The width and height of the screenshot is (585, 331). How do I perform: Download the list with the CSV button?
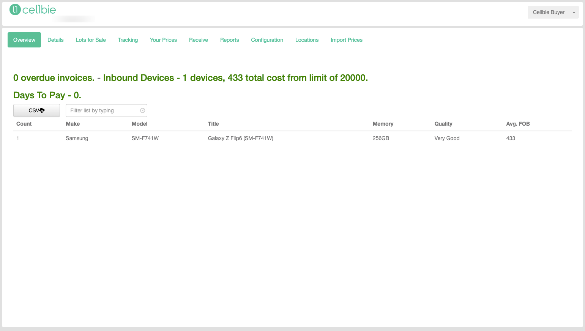(x=36, y=110)
